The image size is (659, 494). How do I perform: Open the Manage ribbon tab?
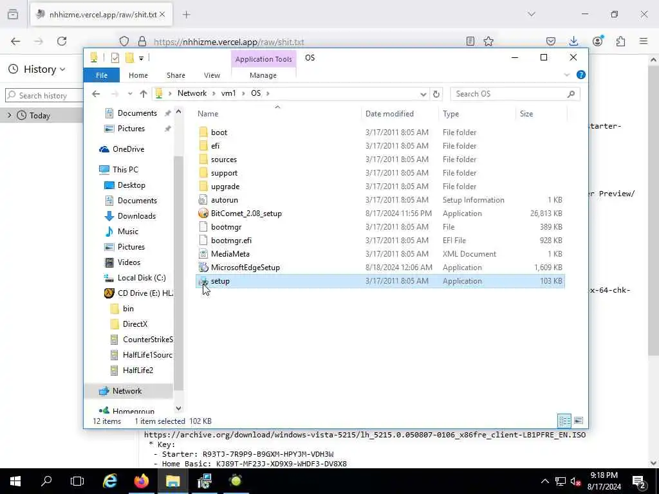click(x=263, y=75)
